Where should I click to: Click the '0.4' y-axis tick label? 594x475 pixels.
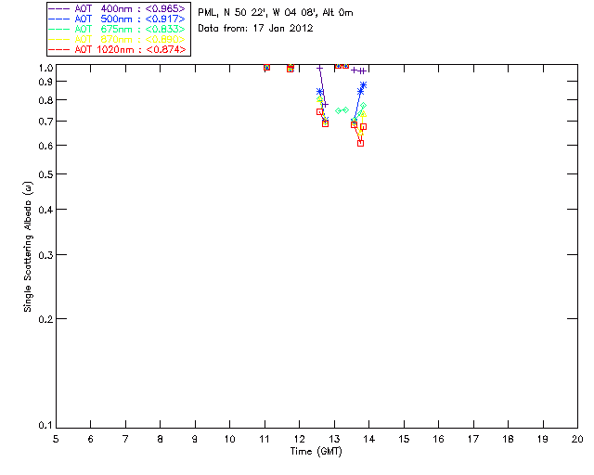point(45,210)
